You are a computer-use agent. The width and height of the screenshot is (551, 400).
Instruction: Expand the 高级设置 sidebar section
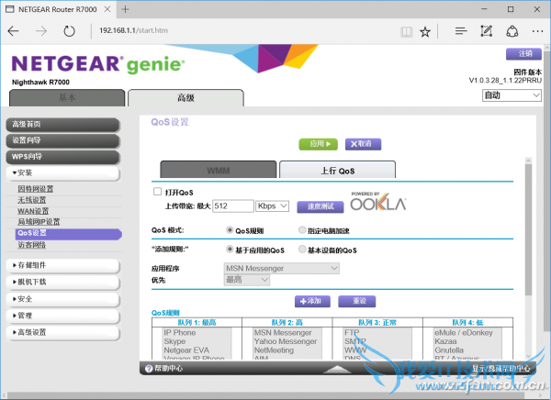click(63, 332)
